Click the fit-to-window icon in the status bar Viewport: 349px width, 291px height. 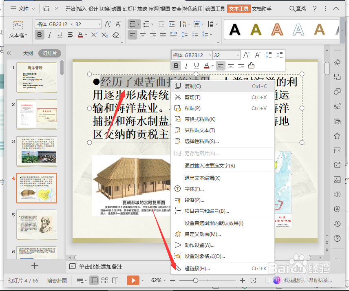coord(253,280)
